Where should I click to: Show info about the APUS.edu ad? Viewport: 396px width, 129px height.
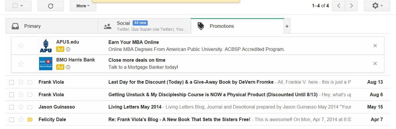(68, 49)
